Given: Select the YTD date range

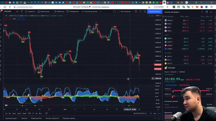Looking at the screenshot, I should point(29,114).
